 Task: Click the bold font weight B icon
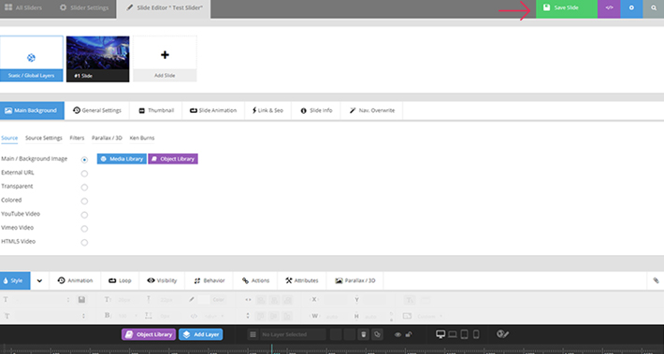tap(108, 316)
